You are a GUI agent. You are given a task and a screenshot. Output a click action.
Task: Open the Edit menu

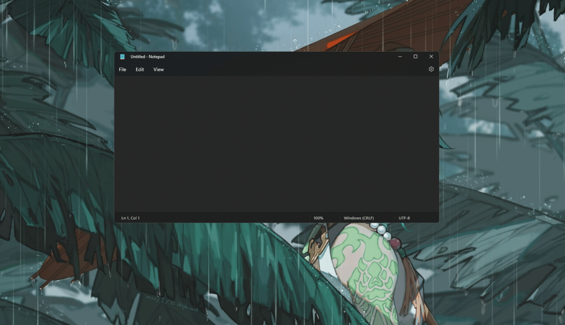click(140, 70)
